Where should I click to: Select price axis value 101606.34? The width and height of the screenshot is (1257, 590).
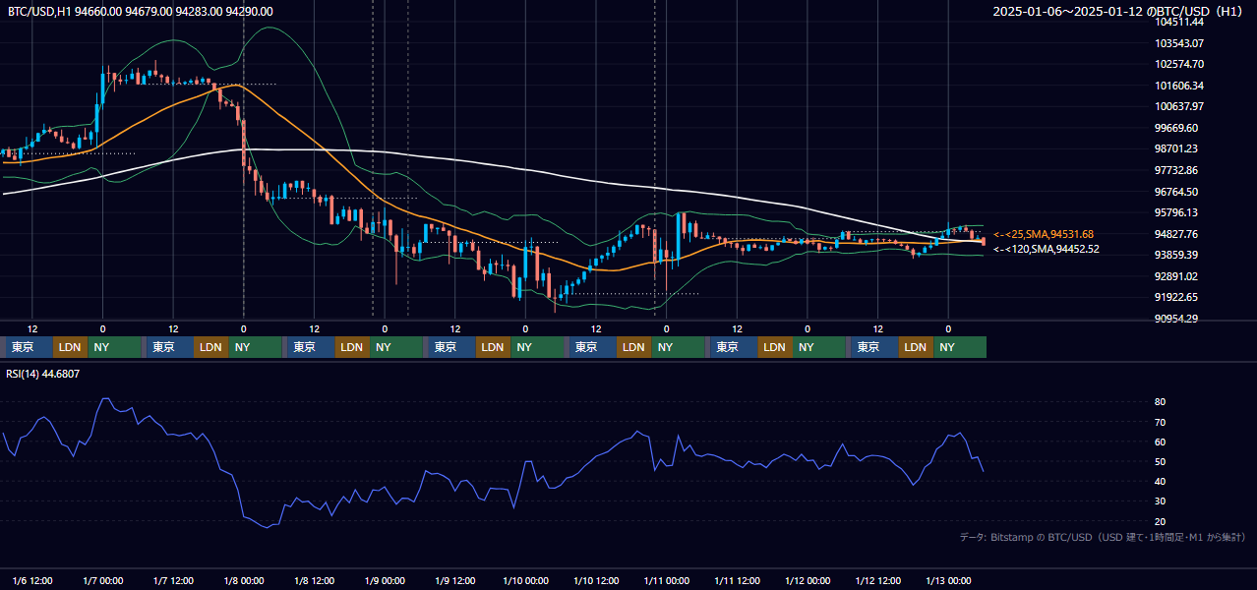1179,86
